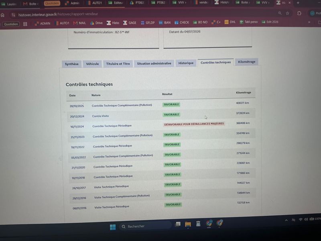Click the volume speaker icon in system tray
This screenshot has height=241, width=321.
(x=306, y=219)
